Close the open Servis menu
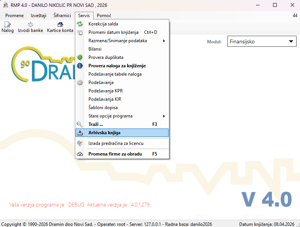300x227 pixels. [84, 16]
